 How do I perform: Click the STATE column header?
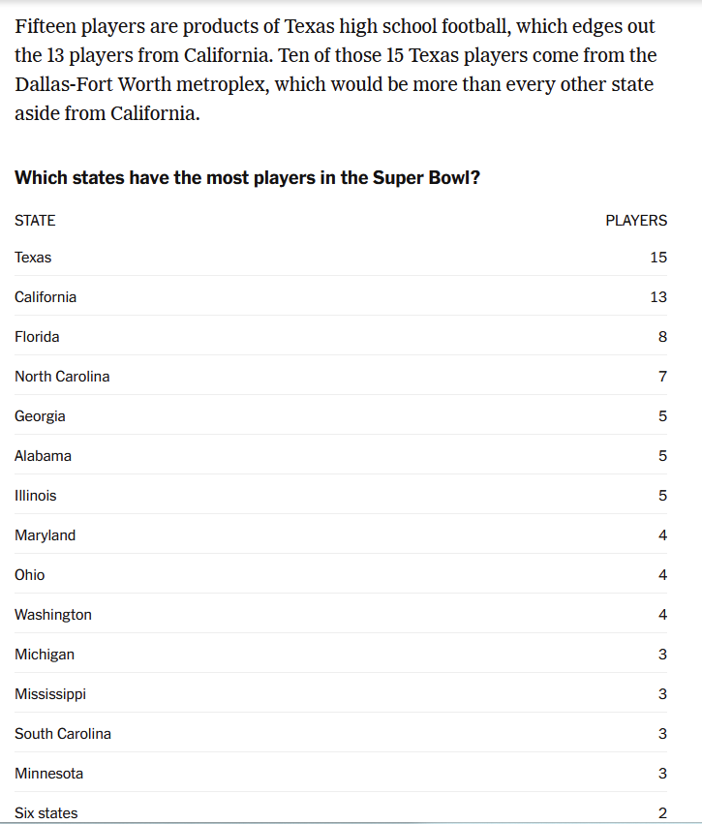[x=35, y=221]
